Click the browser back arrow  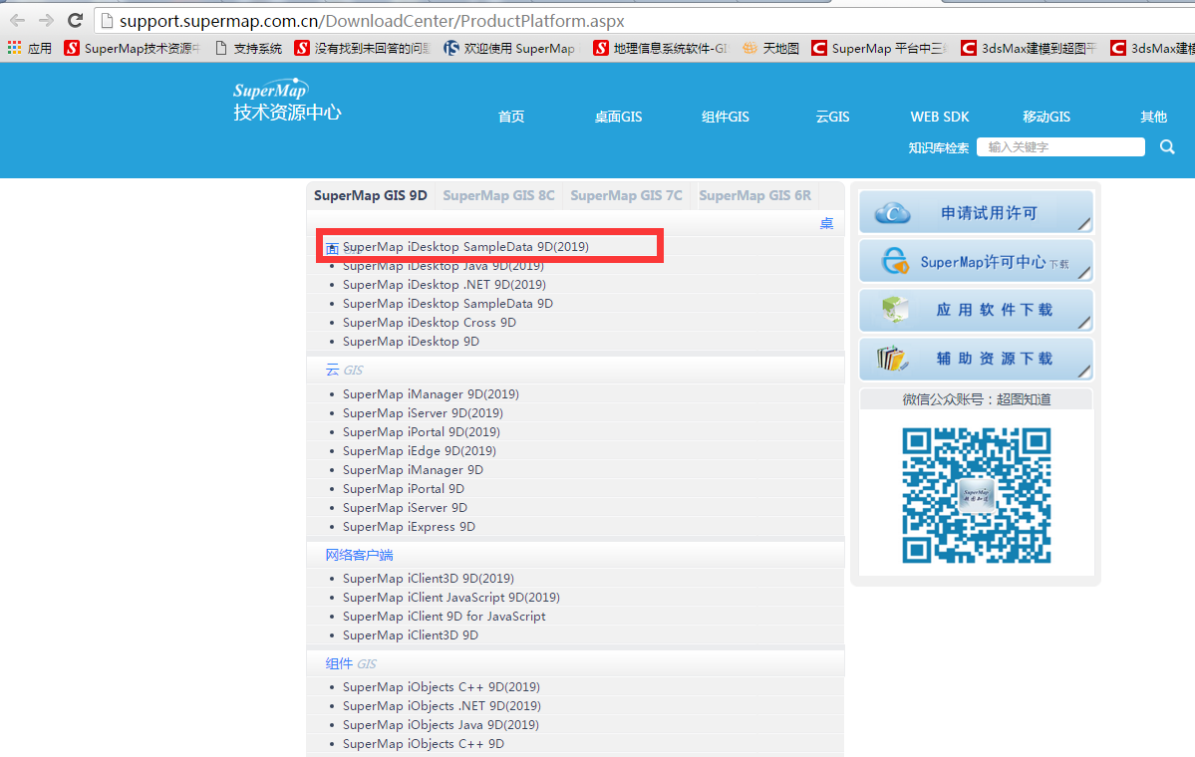coord(17,21)
